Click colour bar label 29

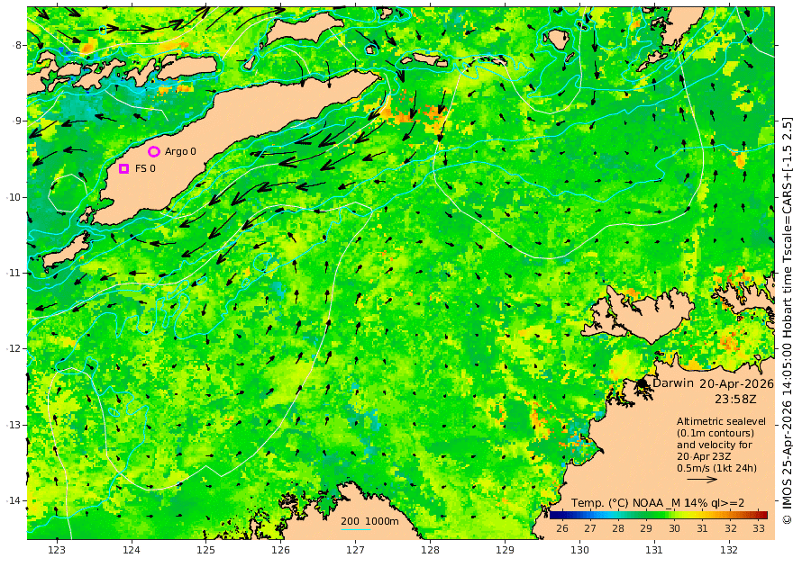(x=646, y=528)
